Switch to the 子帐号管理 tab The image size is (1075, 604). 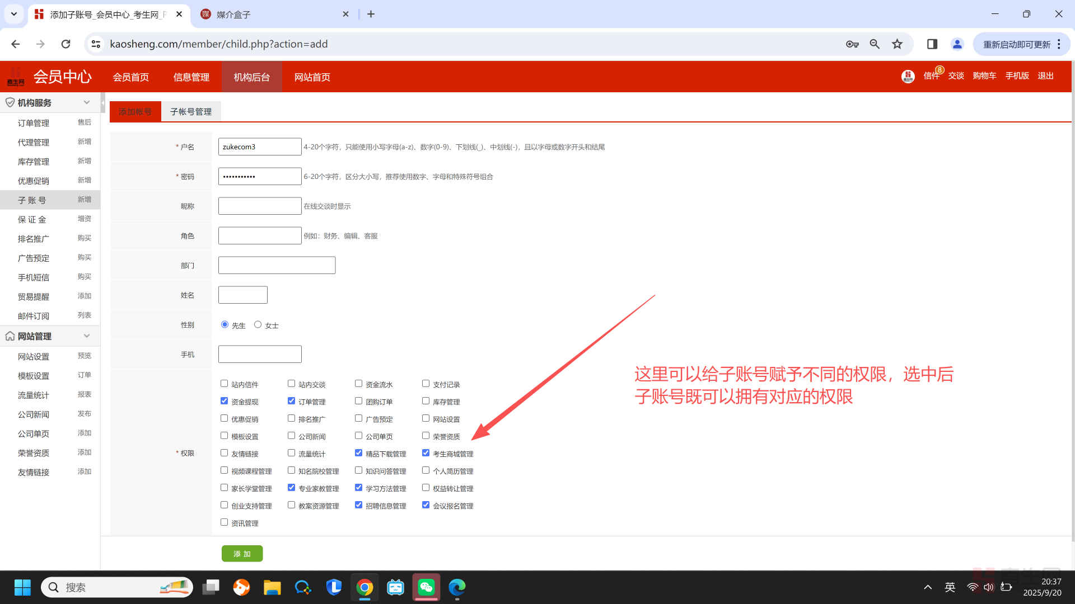point(191,112)
